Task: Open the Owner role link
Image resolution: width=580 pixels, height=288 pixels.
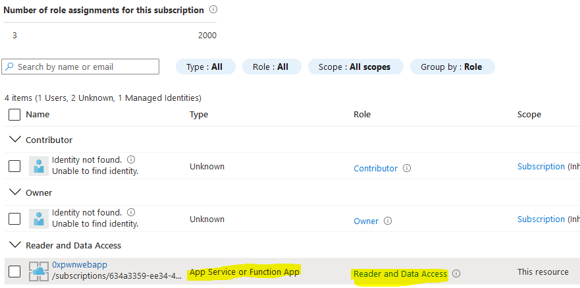Action: pyautogui.click(x=366, y=221)
